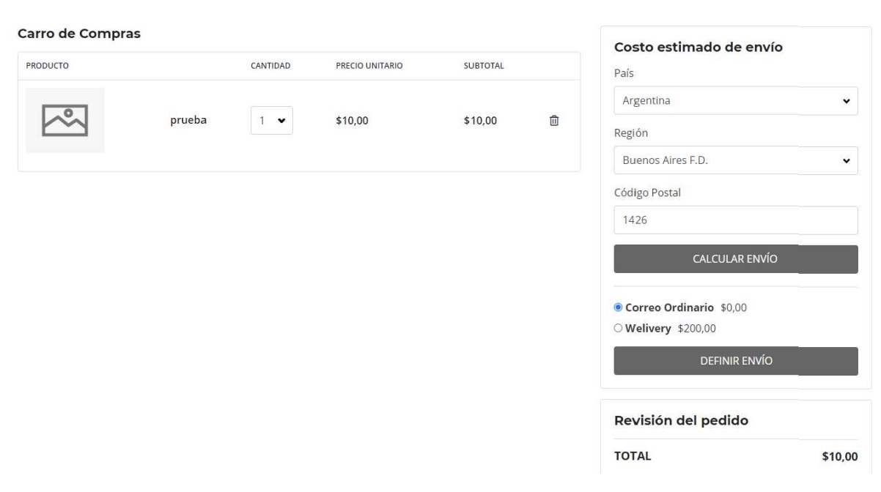The width and height of the screenshot is (881, 492).
Task: Choose the Welivery shipping radio option
Action: point(618,328)
